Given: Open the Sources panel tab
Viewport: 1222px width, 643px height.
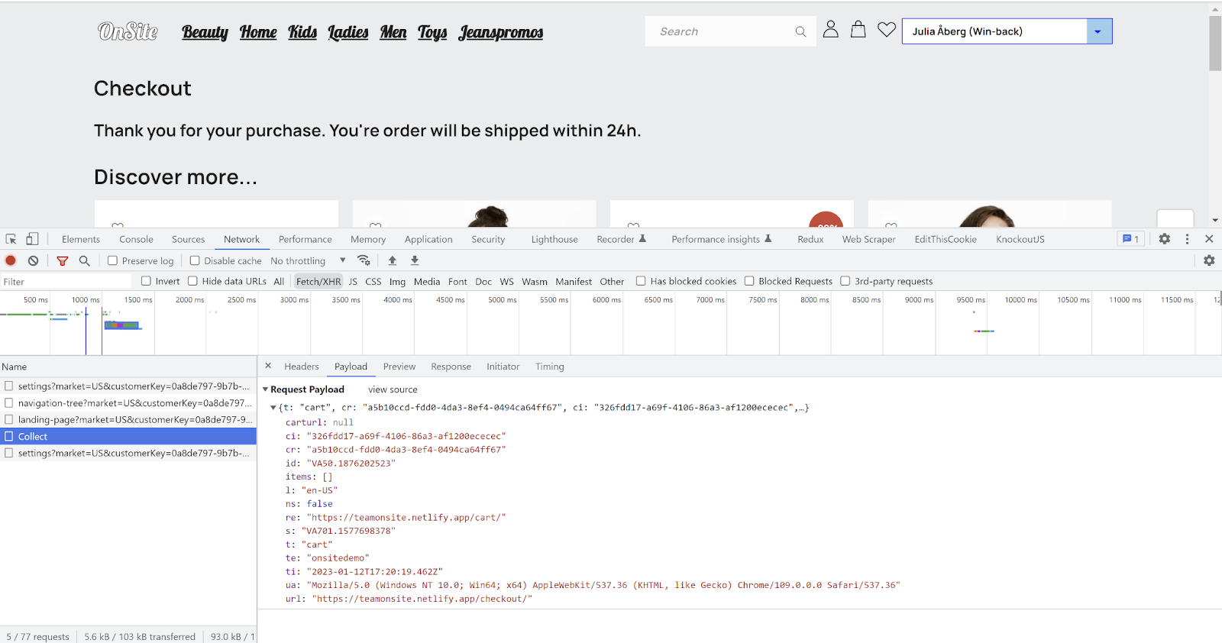Looking at the screenshot, I should click(188, 239).
